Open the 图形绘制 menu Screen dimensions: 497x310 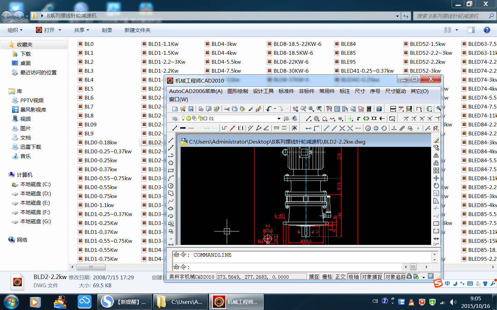[x=237, y=91]
